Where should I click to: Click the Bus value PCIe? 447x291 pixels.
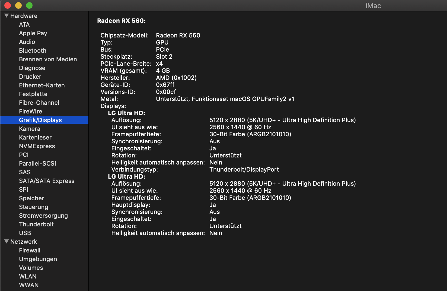coord(162,49)
